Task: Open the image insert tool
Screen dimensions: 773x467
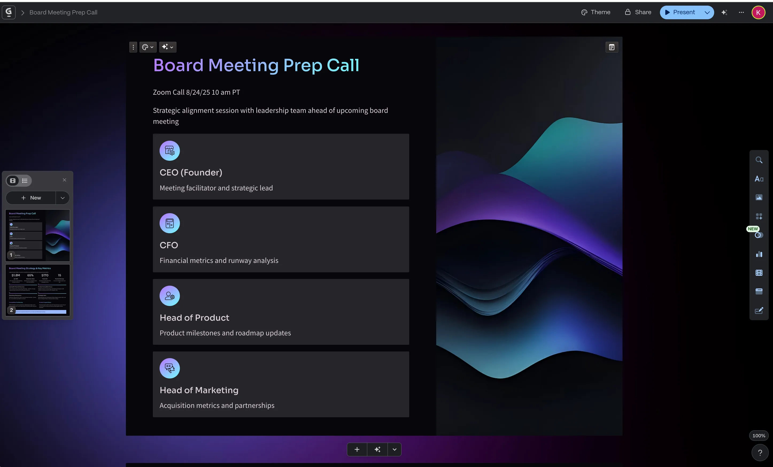Action: pyautogui.click(x=759, y=197)
